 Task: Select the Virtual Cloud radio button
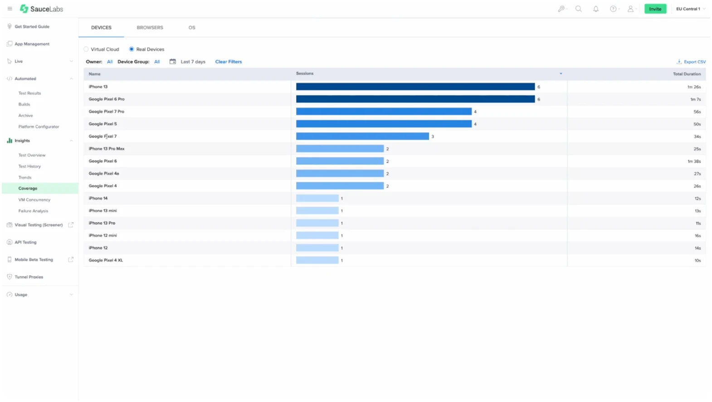coord(86,49)
